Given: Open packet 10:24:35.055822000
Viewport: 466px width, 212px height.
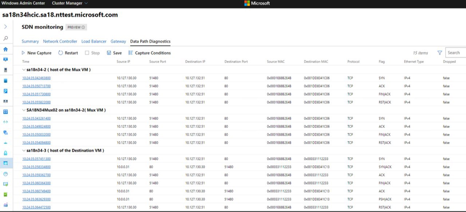Looking at the screenshot, I should point(36,103).
